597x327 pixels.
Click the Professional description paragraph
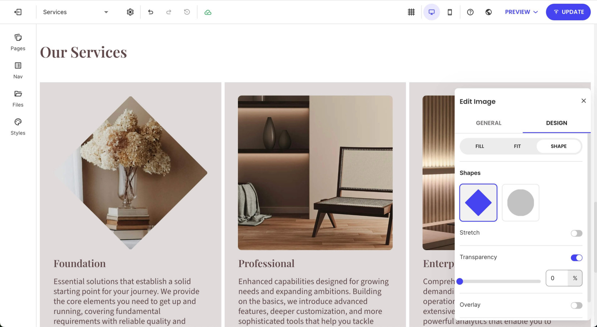coord(313,301)
